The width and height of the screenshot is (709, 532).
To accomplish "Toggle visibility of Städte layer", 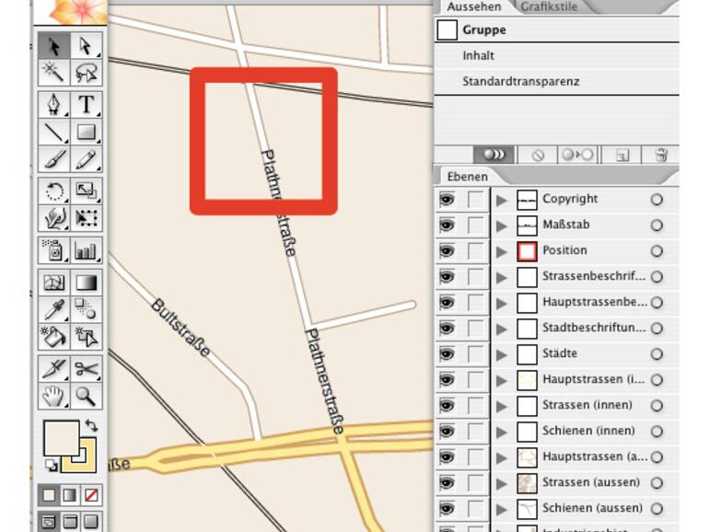I will pos(447,354).
